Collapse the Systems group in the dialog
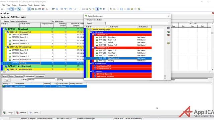Screen dimensions: 214x120 pos(91,71)
